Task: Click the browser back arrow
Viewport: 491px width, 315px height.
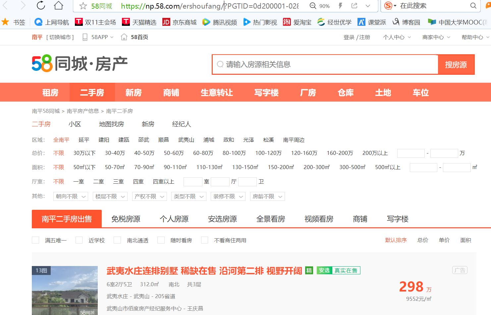Action: pyautogui.click(x=5, y=5)
